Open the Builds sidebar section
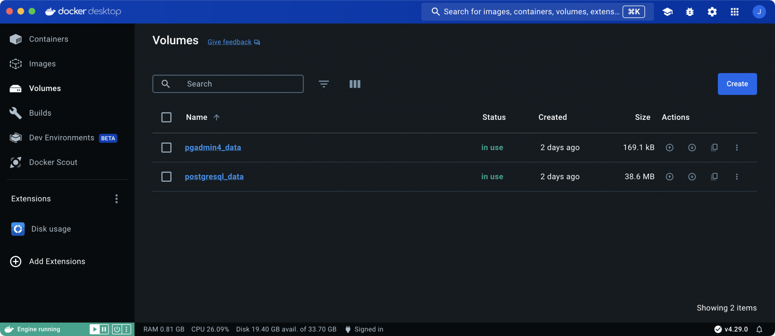775x336 pixels. pos(31,113)
